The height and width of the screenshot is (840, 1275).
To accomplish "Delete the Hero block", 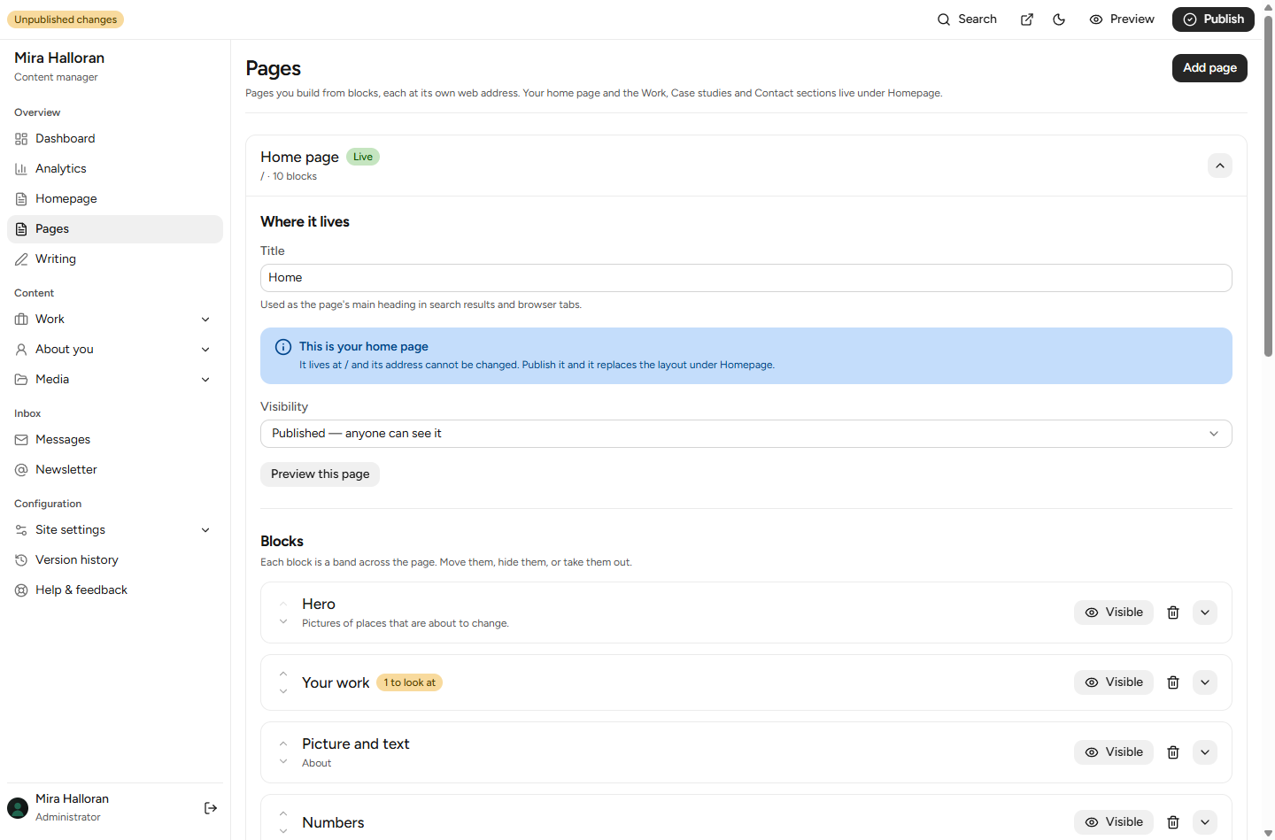I will point(1173,613).
